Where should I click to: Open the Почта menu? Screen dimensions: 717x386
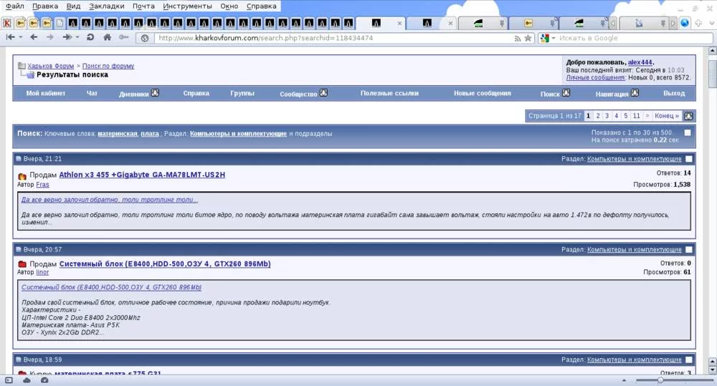click(143, 6)
